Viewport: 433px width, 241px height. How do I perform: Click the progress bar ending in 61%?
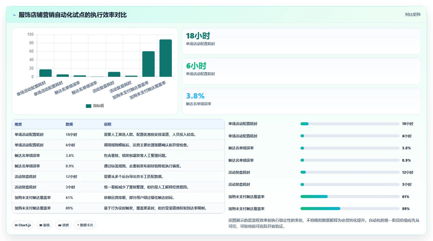(350, 197)
